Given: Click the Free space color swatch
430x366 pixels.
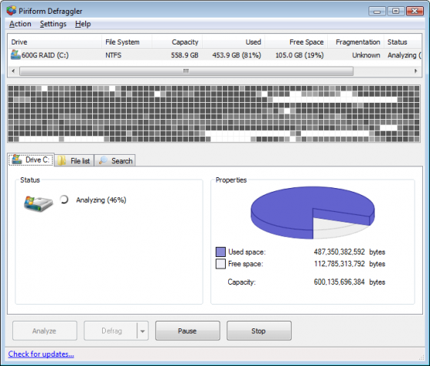Looking at the screenshot, I should (220, 264).
